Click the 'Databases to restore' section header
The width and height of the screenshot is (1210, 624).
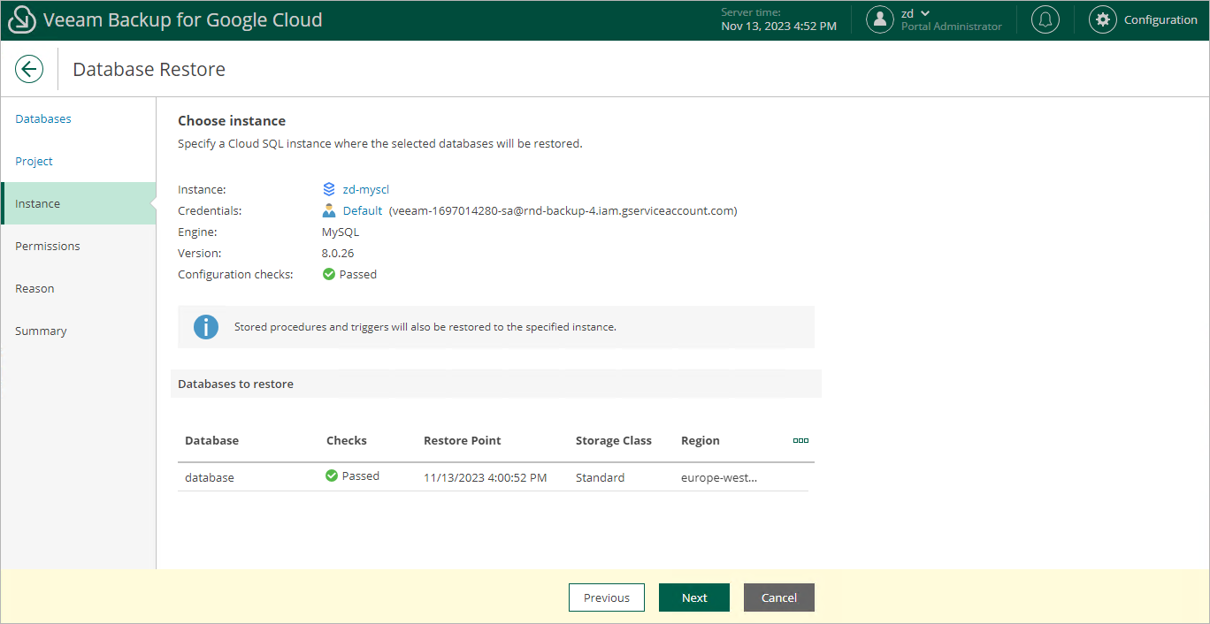tap(236, 384)
